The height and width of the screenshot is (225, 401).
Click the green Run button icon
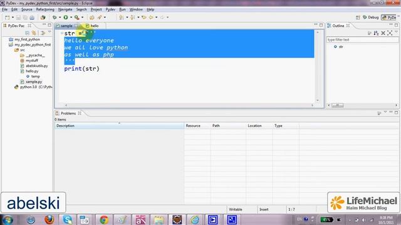tap(66, 17)
